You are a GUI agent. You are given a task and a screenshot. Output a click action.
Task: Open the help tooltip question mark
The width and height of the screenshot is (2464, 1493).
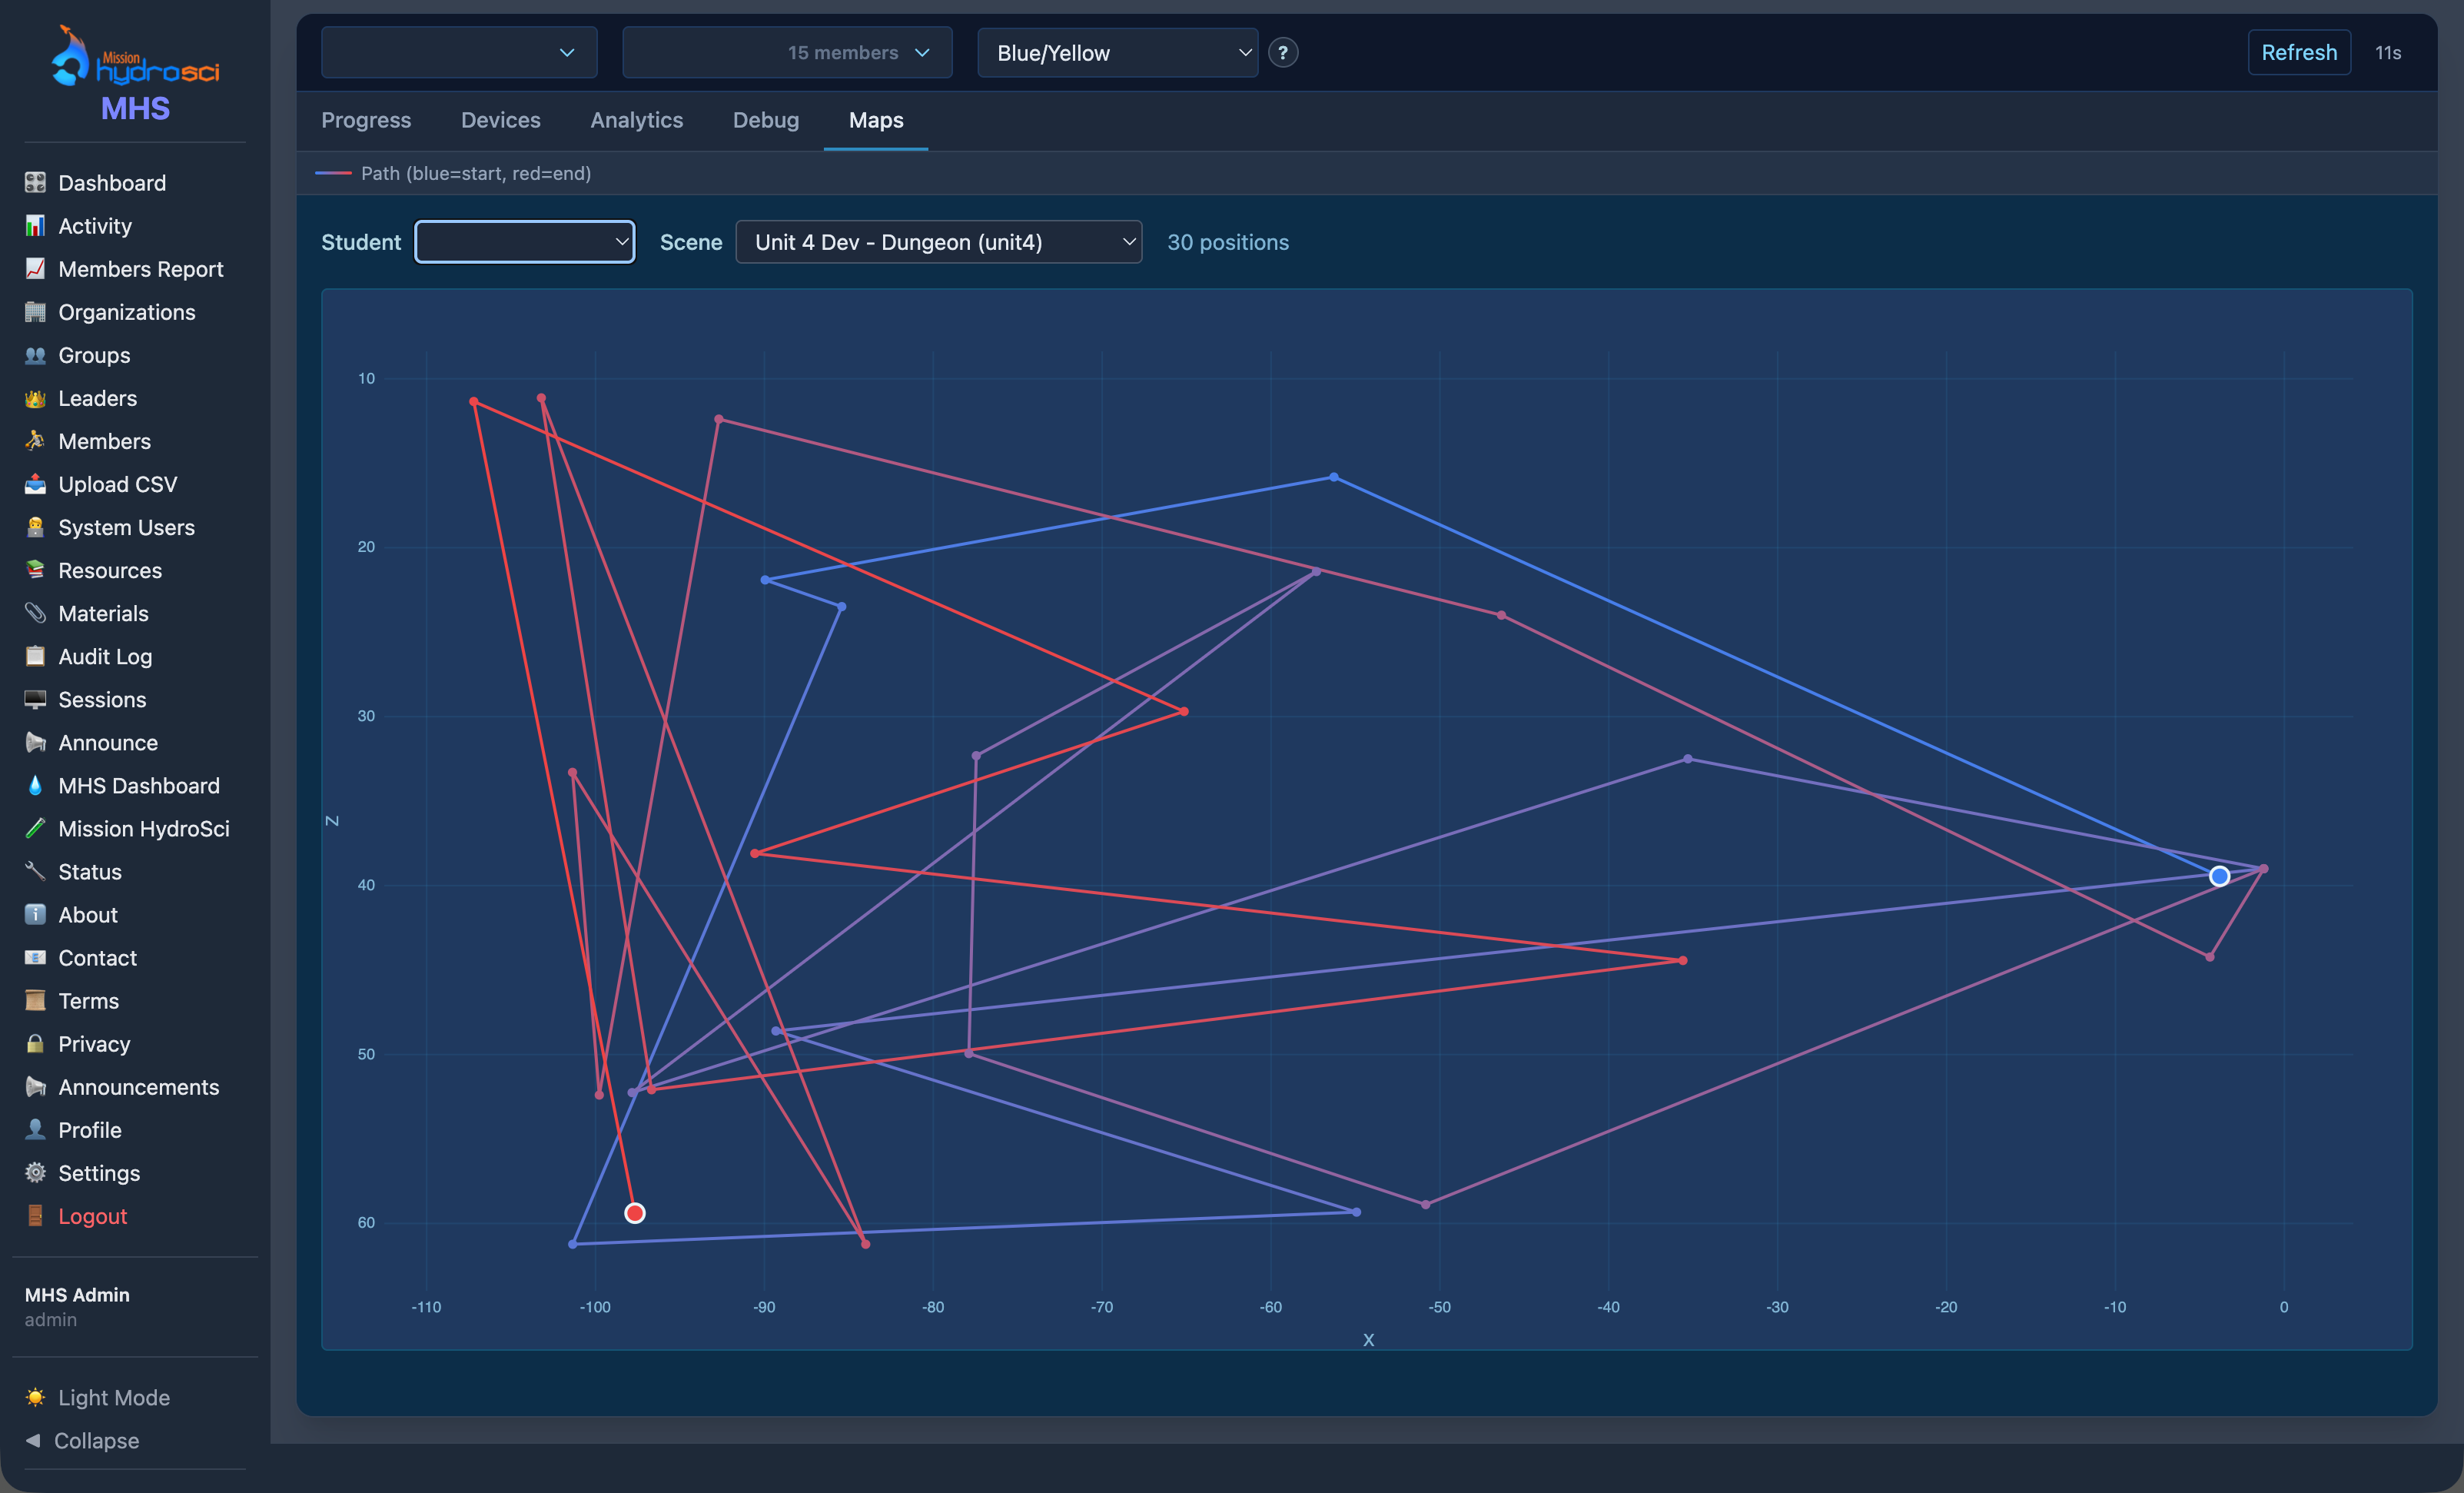point(1283,52)
